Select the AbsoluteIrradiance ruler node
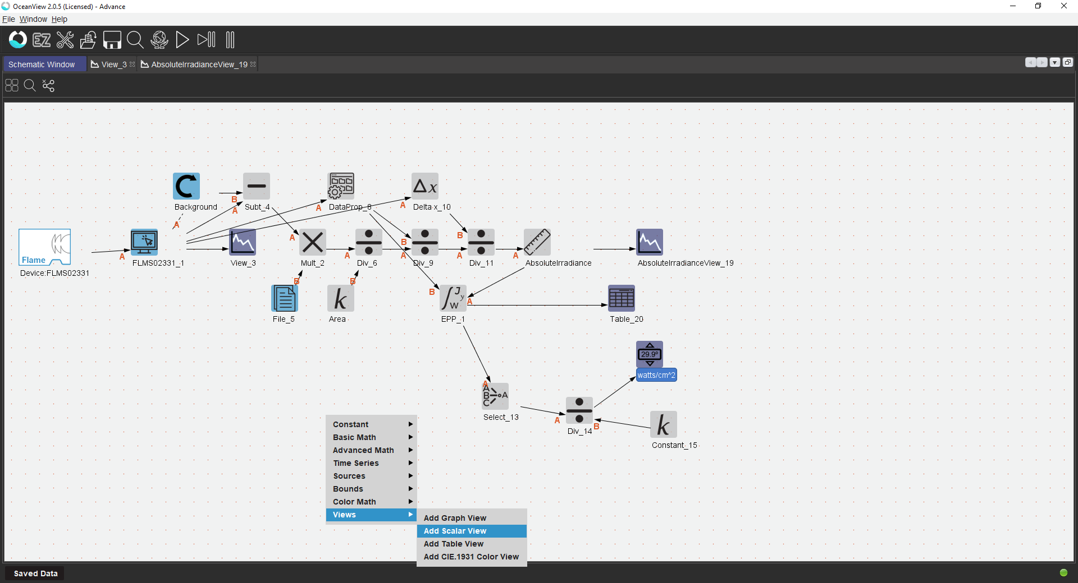 pos(537,242)
